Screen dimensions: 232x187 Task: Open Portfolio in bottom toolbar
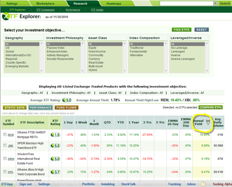coord(88,184)
